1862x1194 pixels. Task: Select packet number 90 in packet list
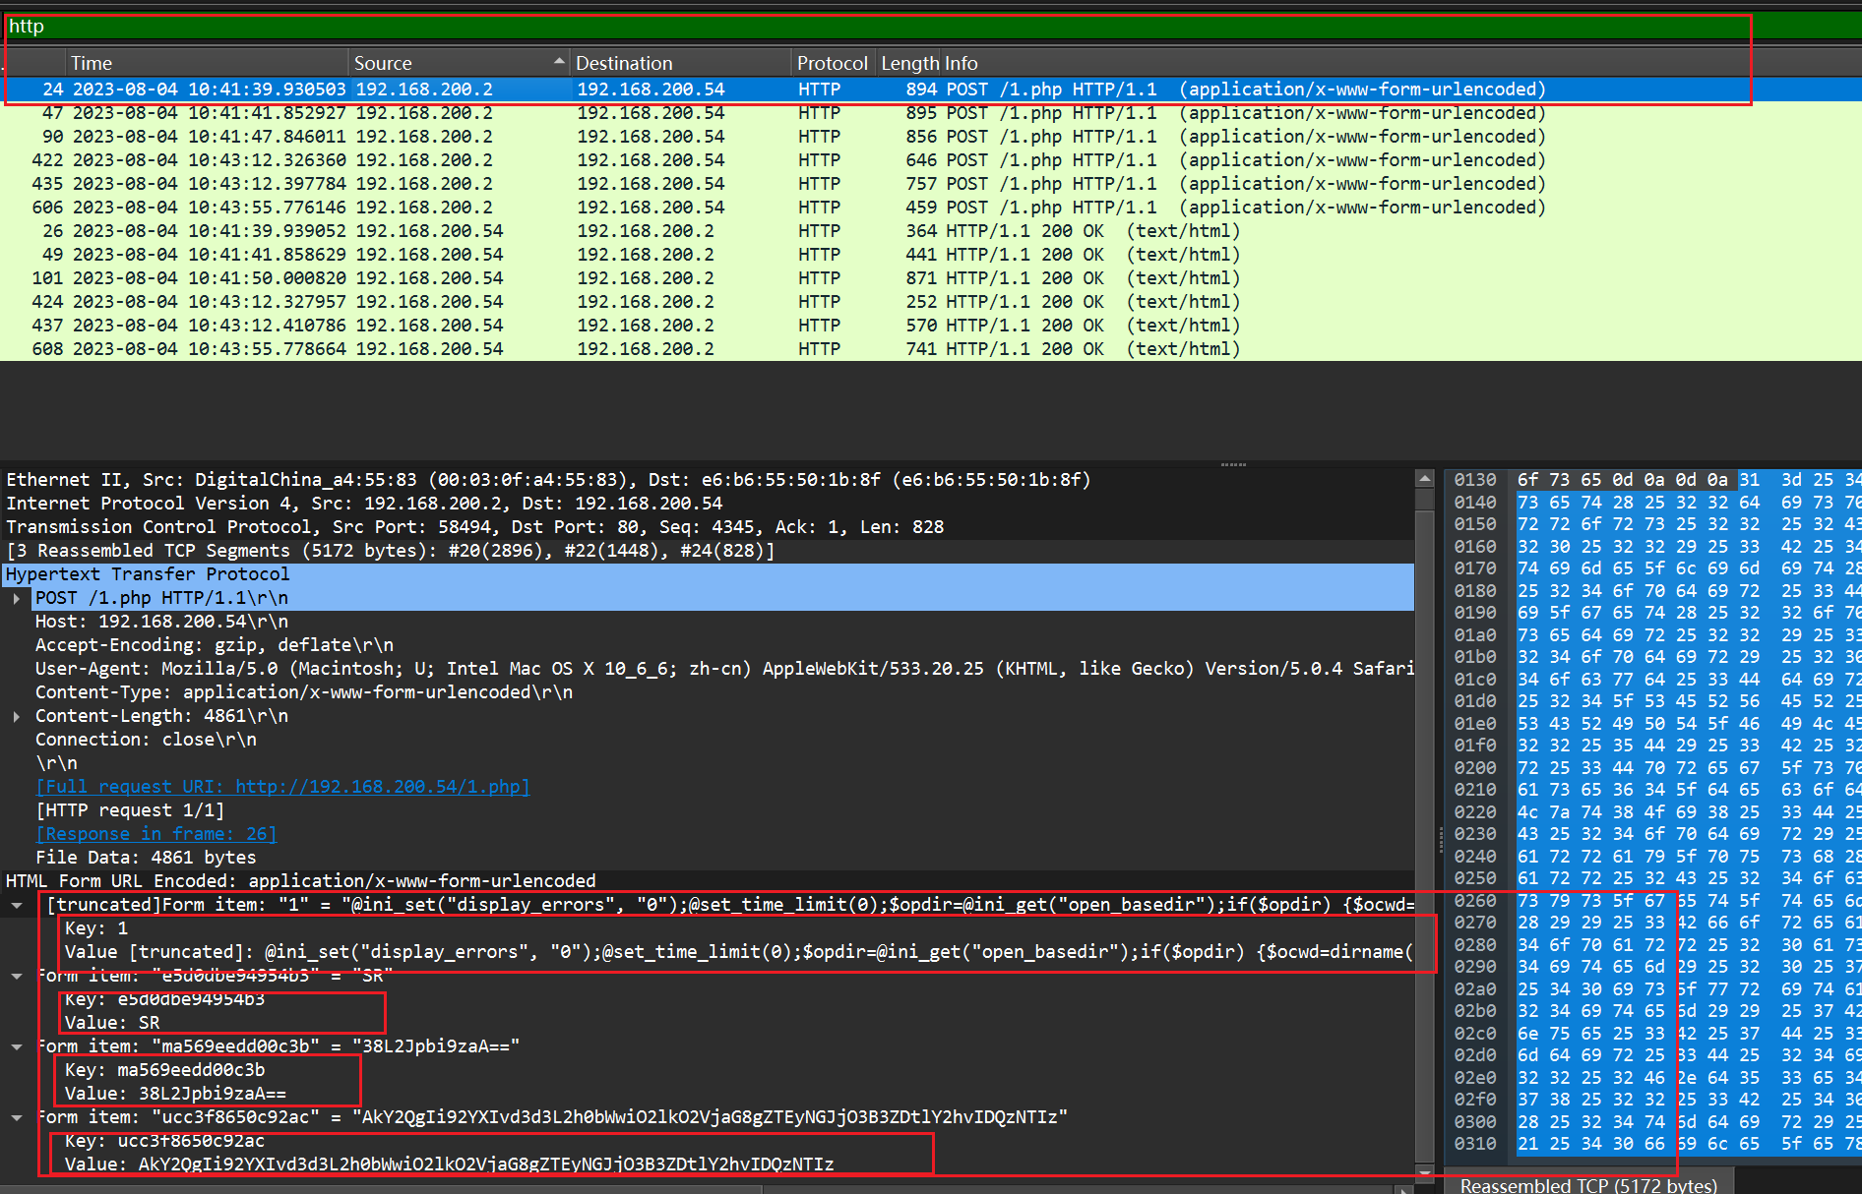click(931, 137)
